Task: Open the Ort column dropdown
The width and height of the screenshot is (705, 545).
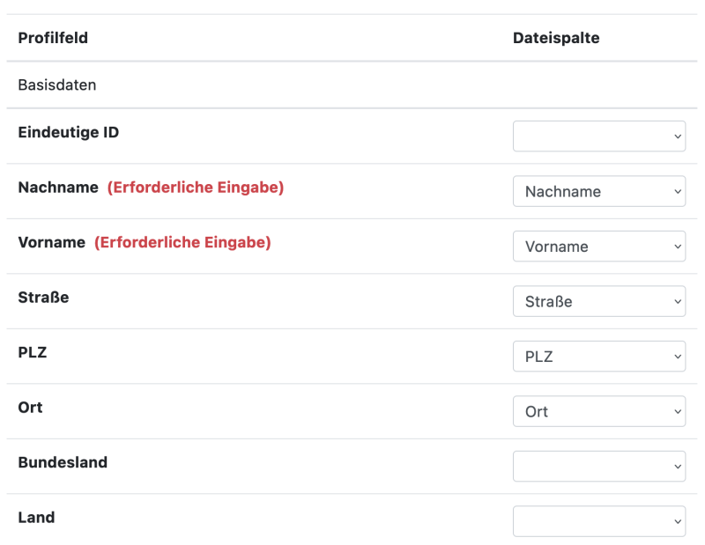Action: tap(599, 411)
